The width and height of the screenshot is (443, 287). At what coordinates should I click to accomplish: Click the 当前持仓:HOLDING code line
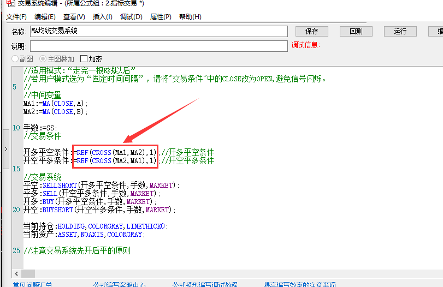[x=96, y=226]
